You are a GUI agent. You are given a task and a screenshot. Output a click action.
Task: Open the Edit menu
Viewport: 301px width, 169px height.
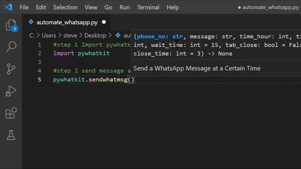pos(41,8)
